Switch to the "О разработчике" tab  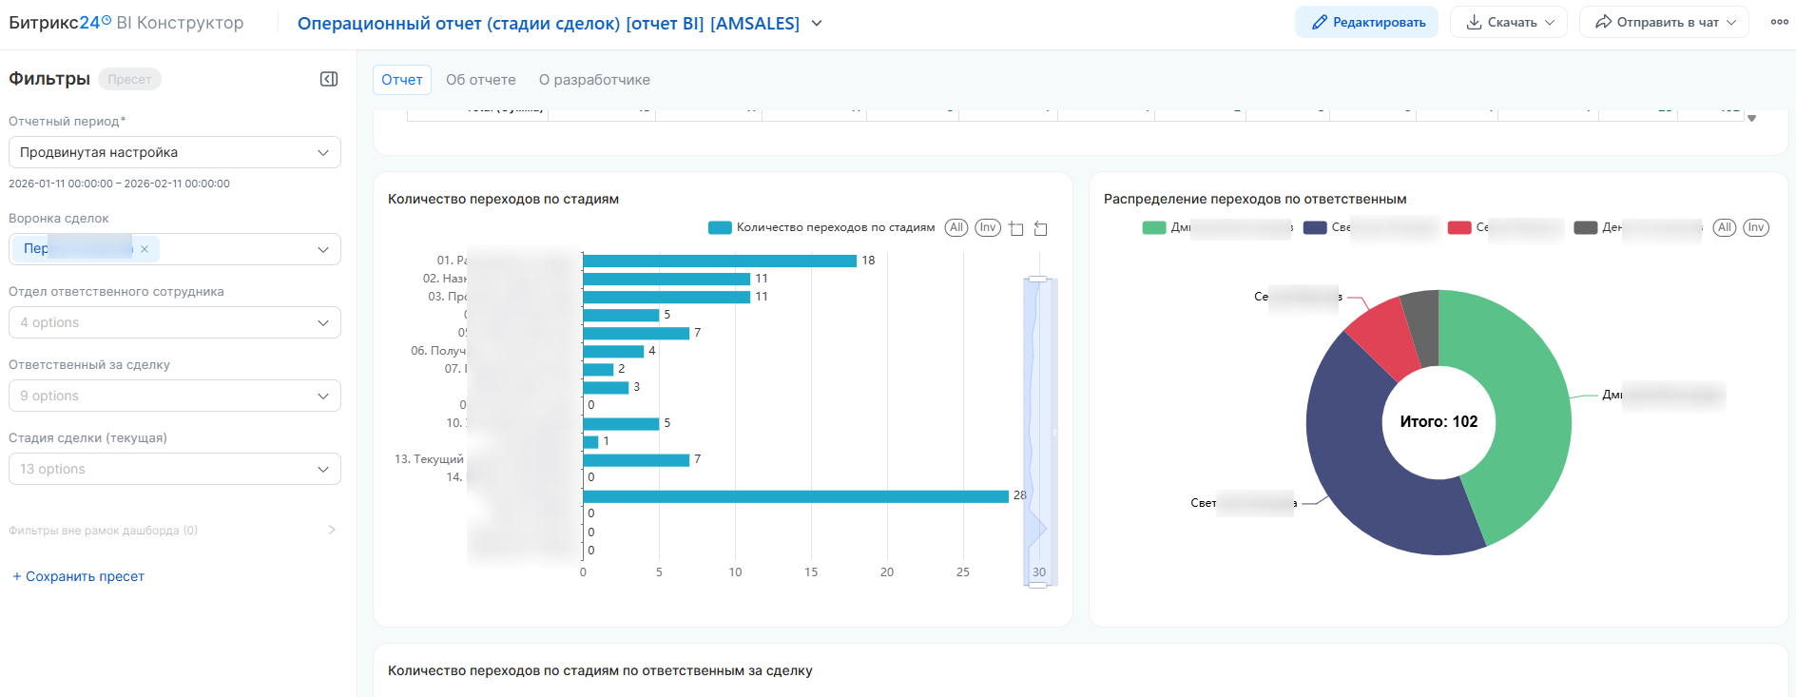tap(594, 80)
